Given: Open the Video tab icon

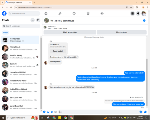Looking at the screenshot, I should 74,13.
